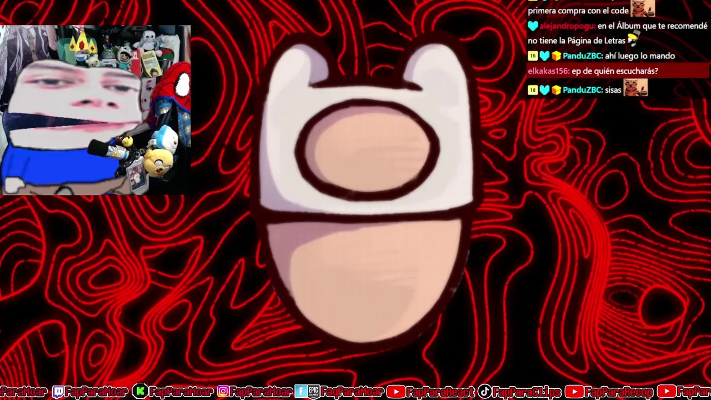Open the elkakas156 username in chat
Image resolution: width=711 pixels, height=400 pixels.
click(x=548, y=71)
